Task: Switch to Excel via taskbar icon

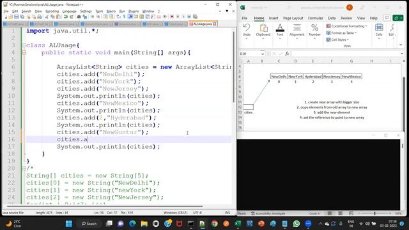Action: (238, 224)
